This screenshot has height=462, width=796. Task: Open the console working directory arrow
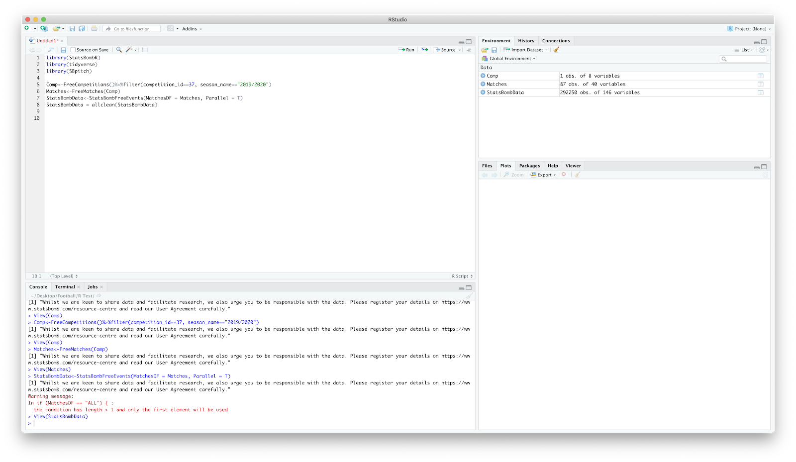(x=99, y=295)
